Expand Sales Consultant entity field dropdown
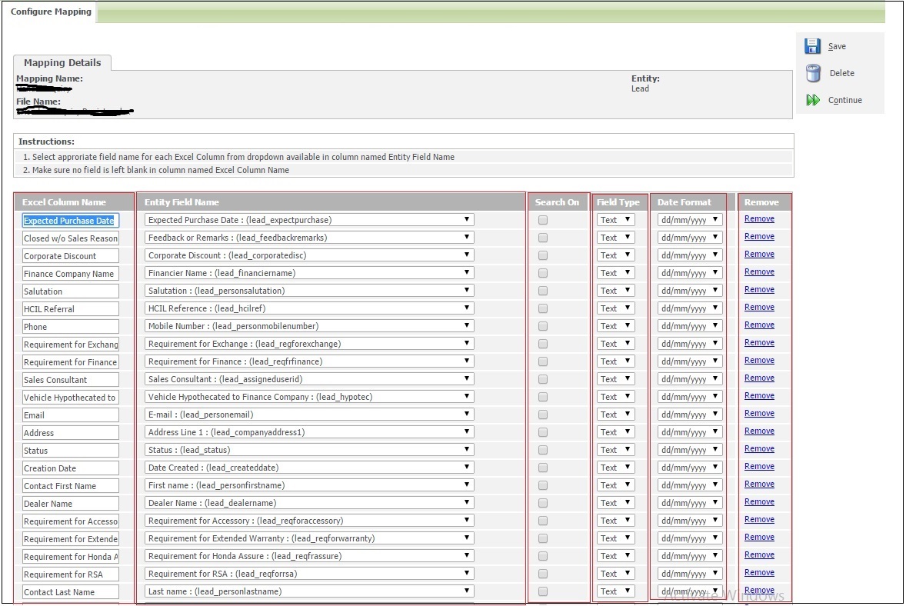Image resolution: width=906 pixels, height=606 pixels. click(x=309, y=379)
